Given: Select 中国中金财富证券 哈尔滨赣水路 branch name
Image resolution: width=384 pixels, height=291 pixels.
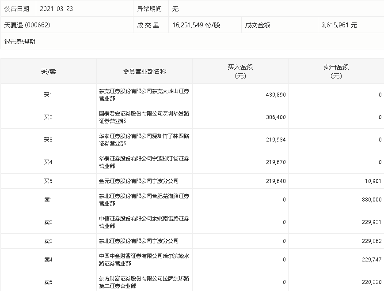Looking at the screenshot, I should 144,260.
